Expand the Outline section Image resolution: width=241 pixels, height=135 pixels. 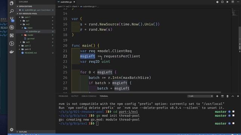pos(23,132)
